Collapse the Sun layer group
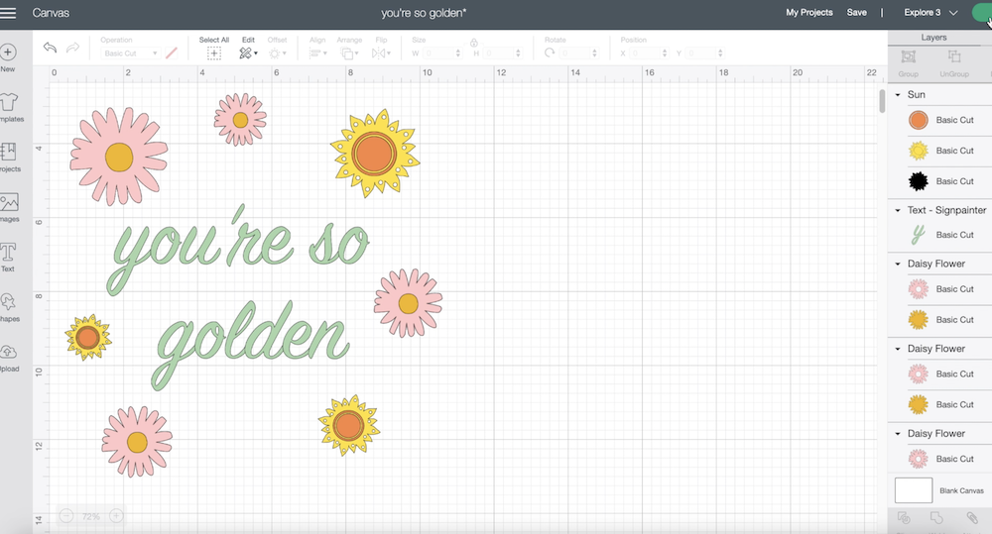This screenshot has height=534, width=992. [898, 95]
